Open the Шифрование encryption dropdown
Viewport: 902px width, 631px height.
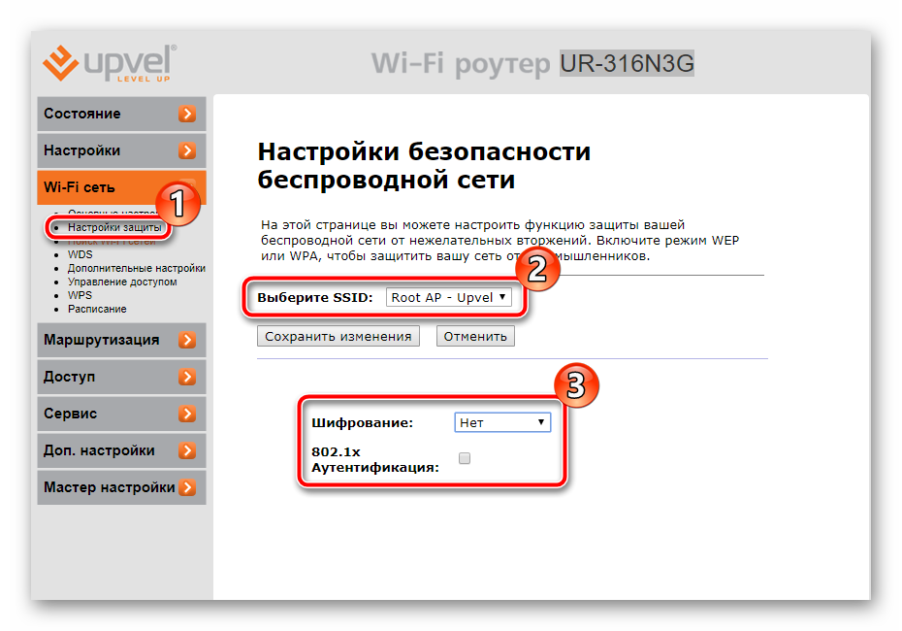502,422
